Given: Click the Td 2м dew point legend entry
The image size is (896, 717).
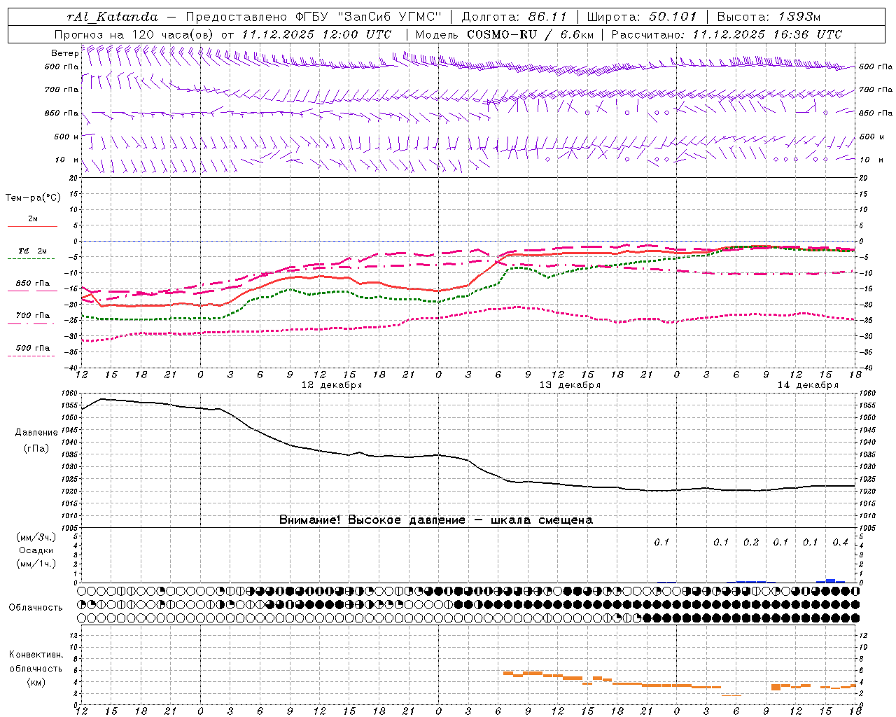Looking at the screenshot, I should (33, 251).
